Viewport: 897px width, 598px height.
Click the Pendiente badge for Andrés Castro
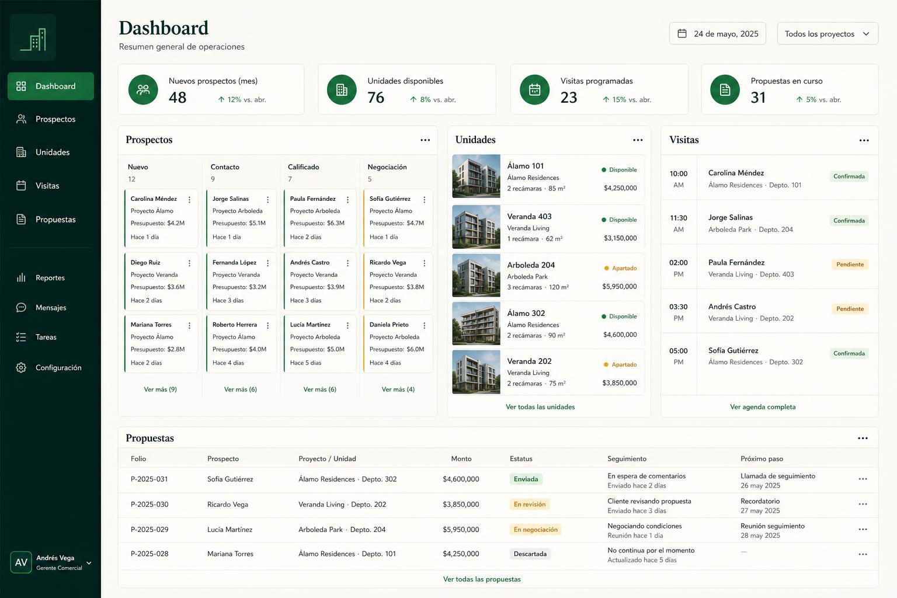pos(850,309)
